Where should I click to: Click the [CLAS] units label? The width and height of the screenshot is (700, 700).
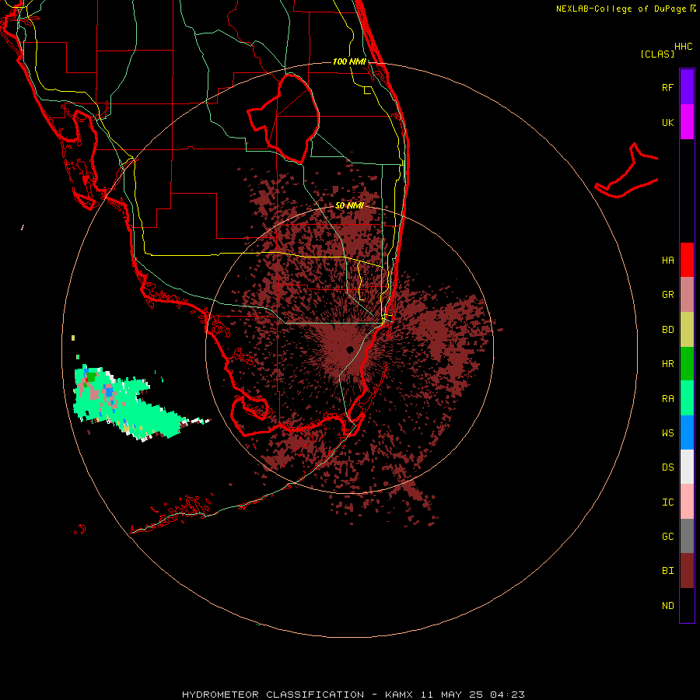click(x=657, y=54)
